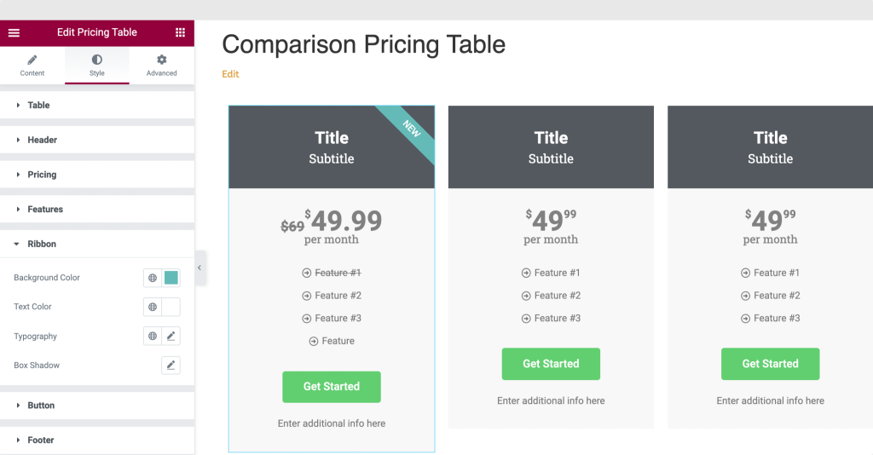This screenshot has height=455, width=873.
Task: Switch to the Content tab
Action: pyautogui.click(x=32, y=66)
